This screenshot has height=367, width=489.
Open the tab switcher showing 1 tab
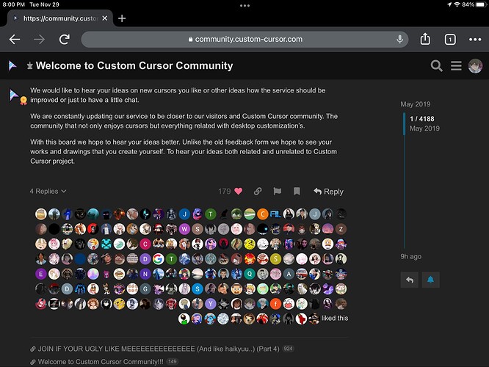coord(450,40)
